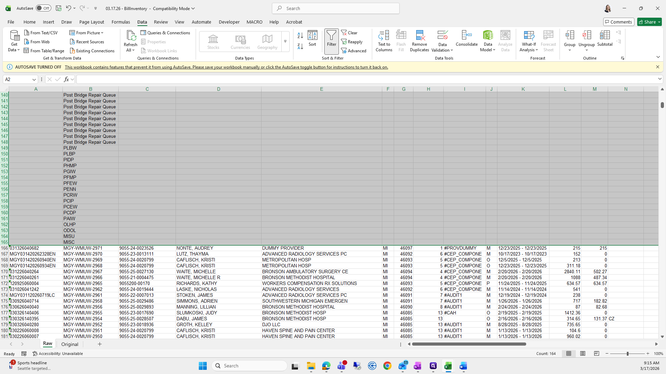Open Excel from the Windows taskbar

(448, 366)
